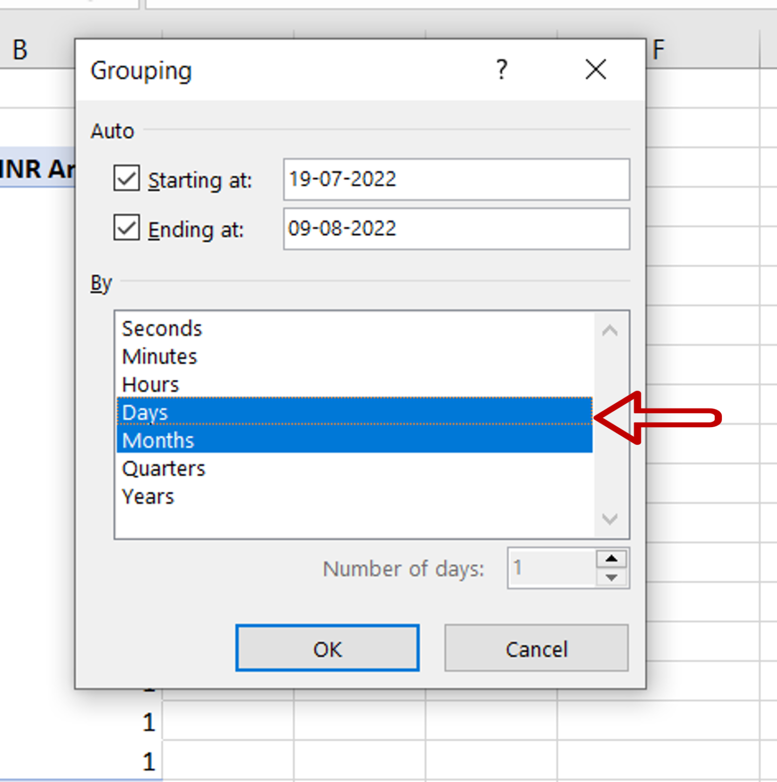The height and width of the screenshot is (782, 777).
Task: Click the Number of days value field
Action: [x=552, y=568]
